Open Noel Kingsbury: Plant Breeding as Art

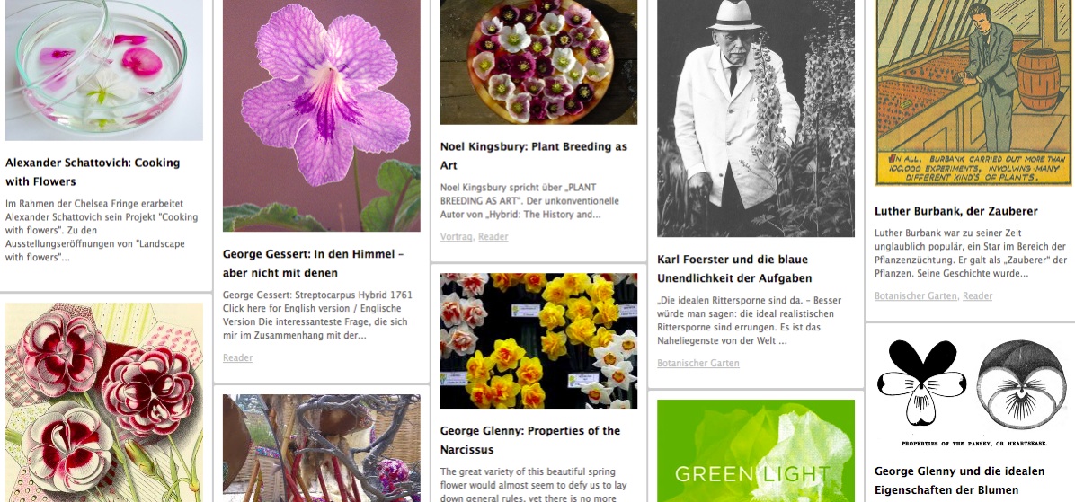point(533,155)
